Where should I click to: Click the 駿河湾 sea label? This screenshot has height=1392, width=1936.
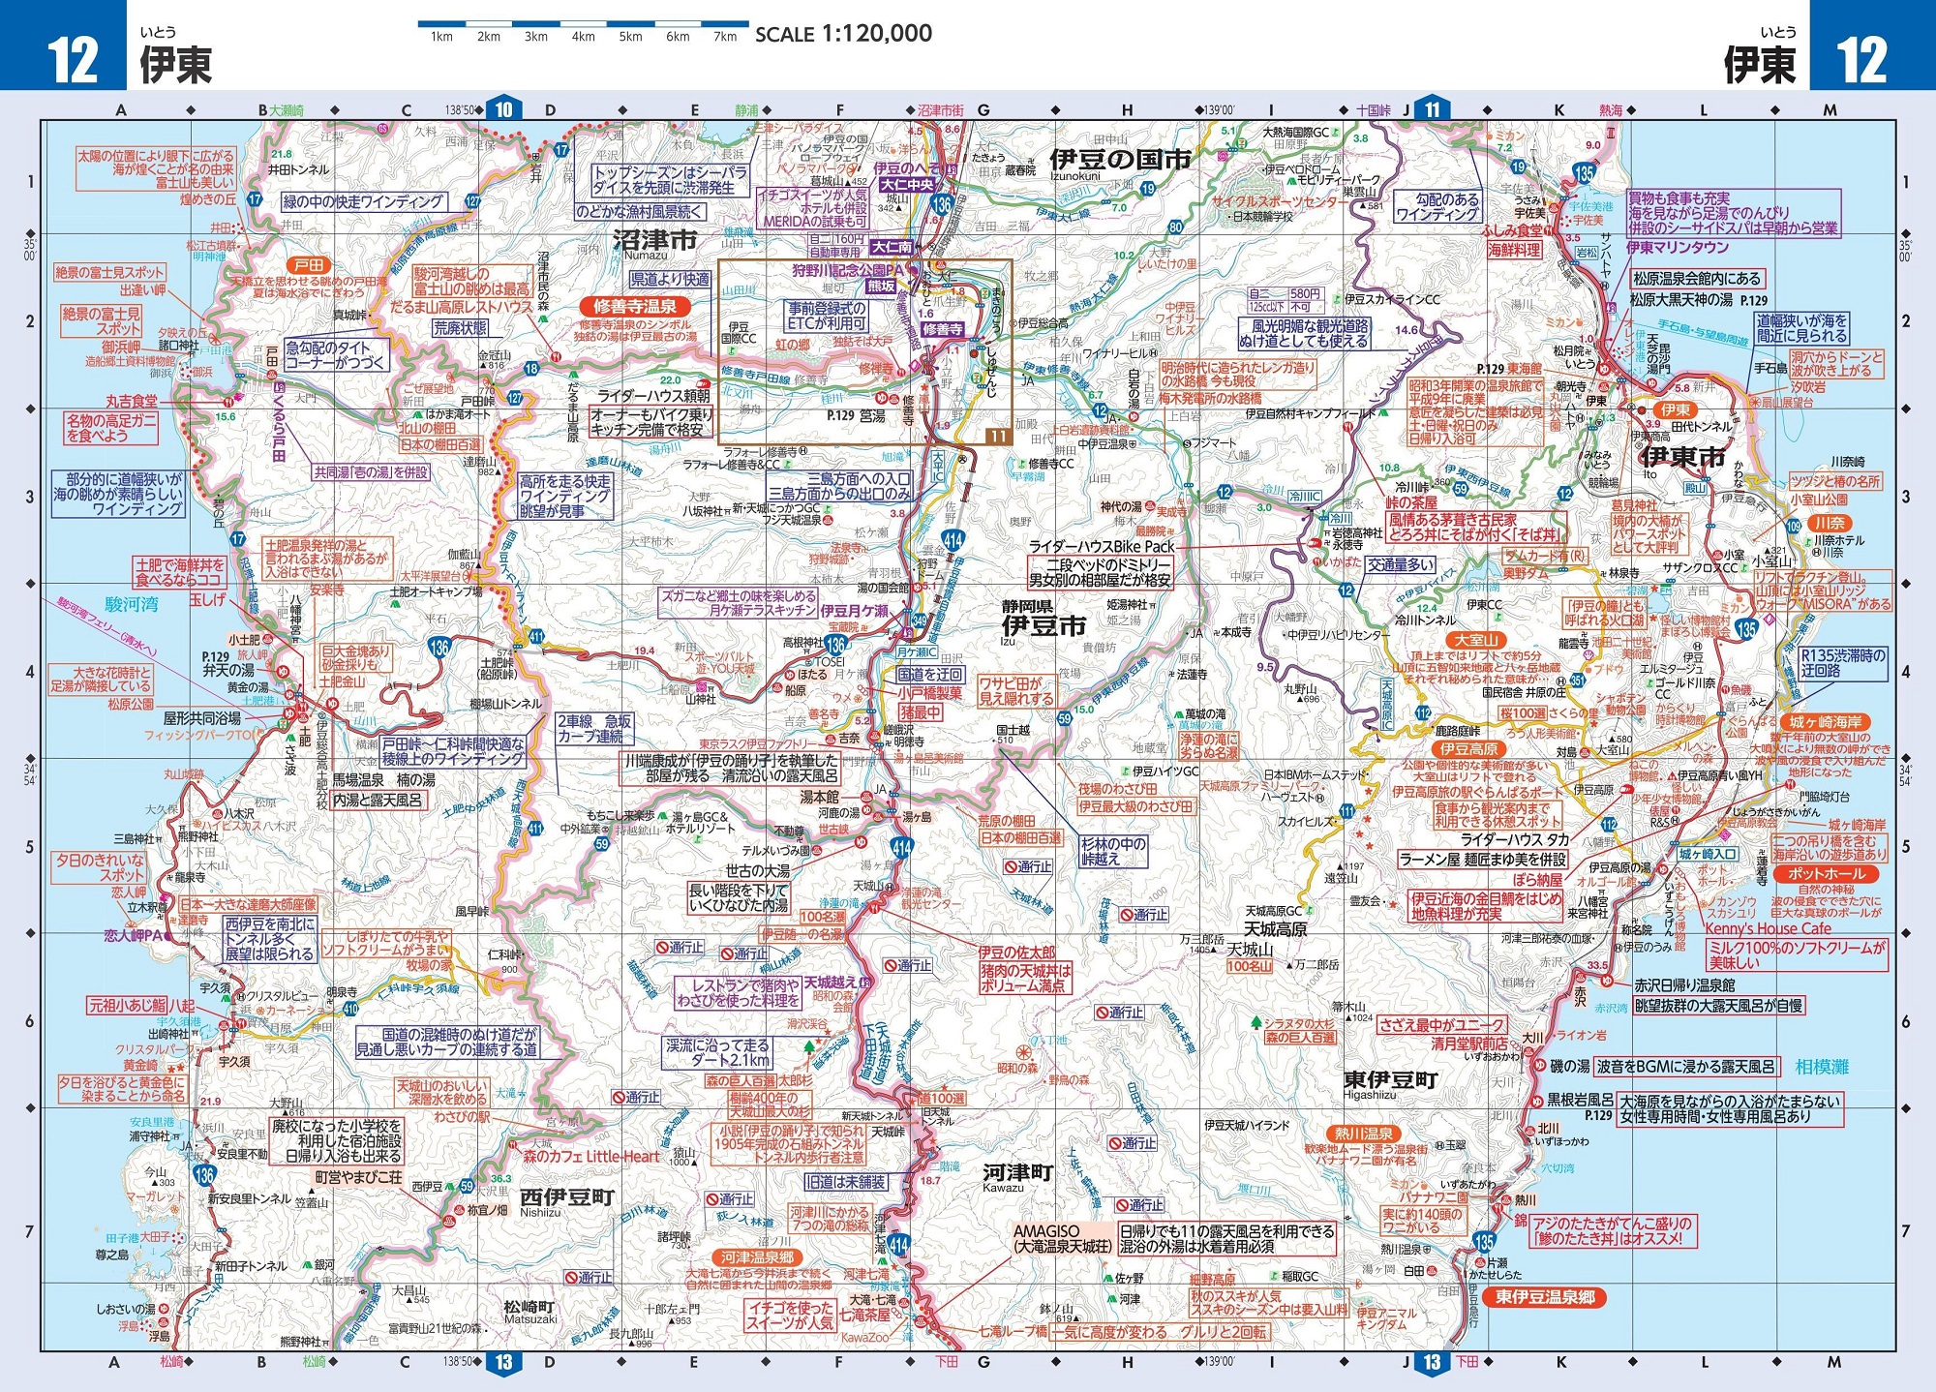(131, 605)
